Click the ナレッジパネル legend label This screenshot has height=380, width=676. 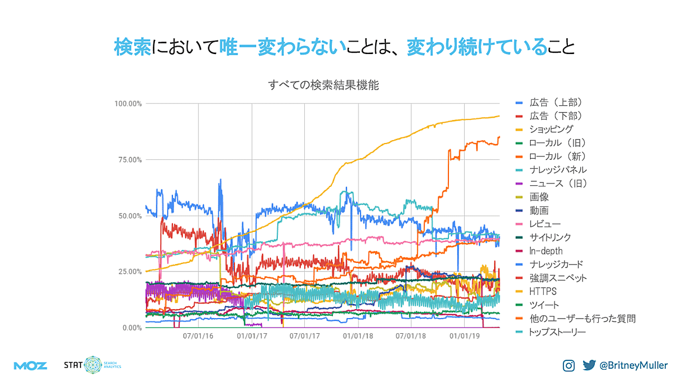pyautogui.click(x=558, y=169)
